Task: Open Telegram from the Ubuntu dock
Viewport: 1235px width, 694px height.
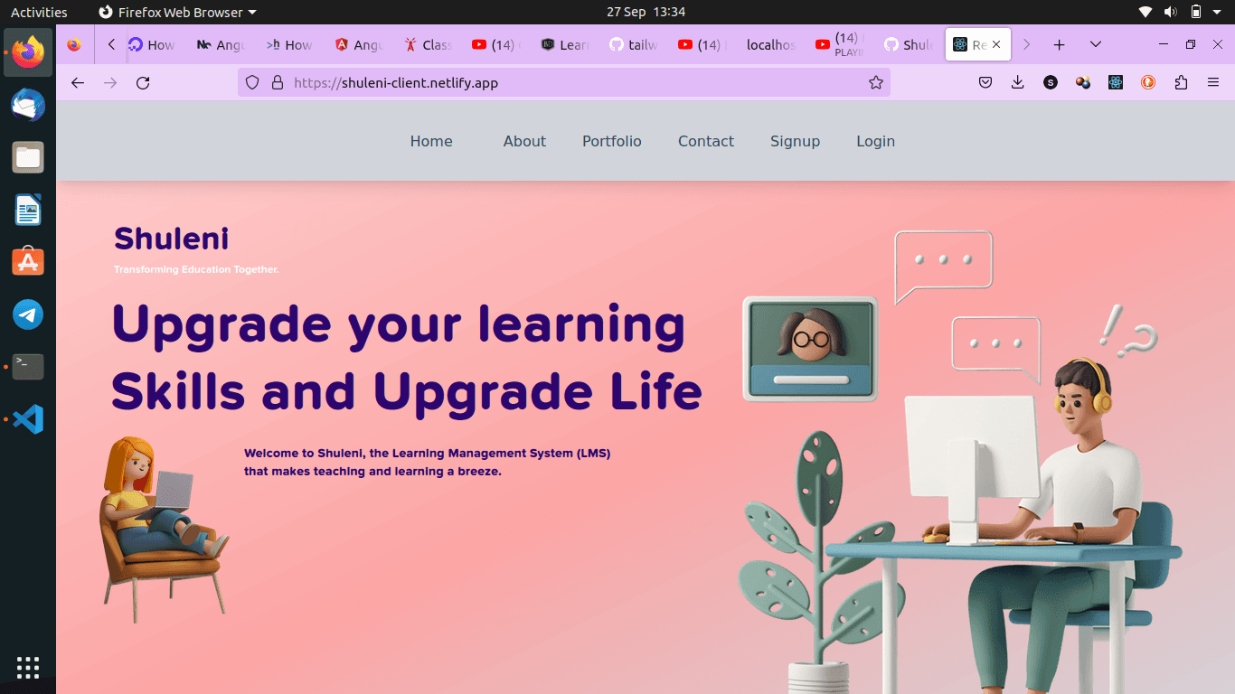Action: click(28, 314)
